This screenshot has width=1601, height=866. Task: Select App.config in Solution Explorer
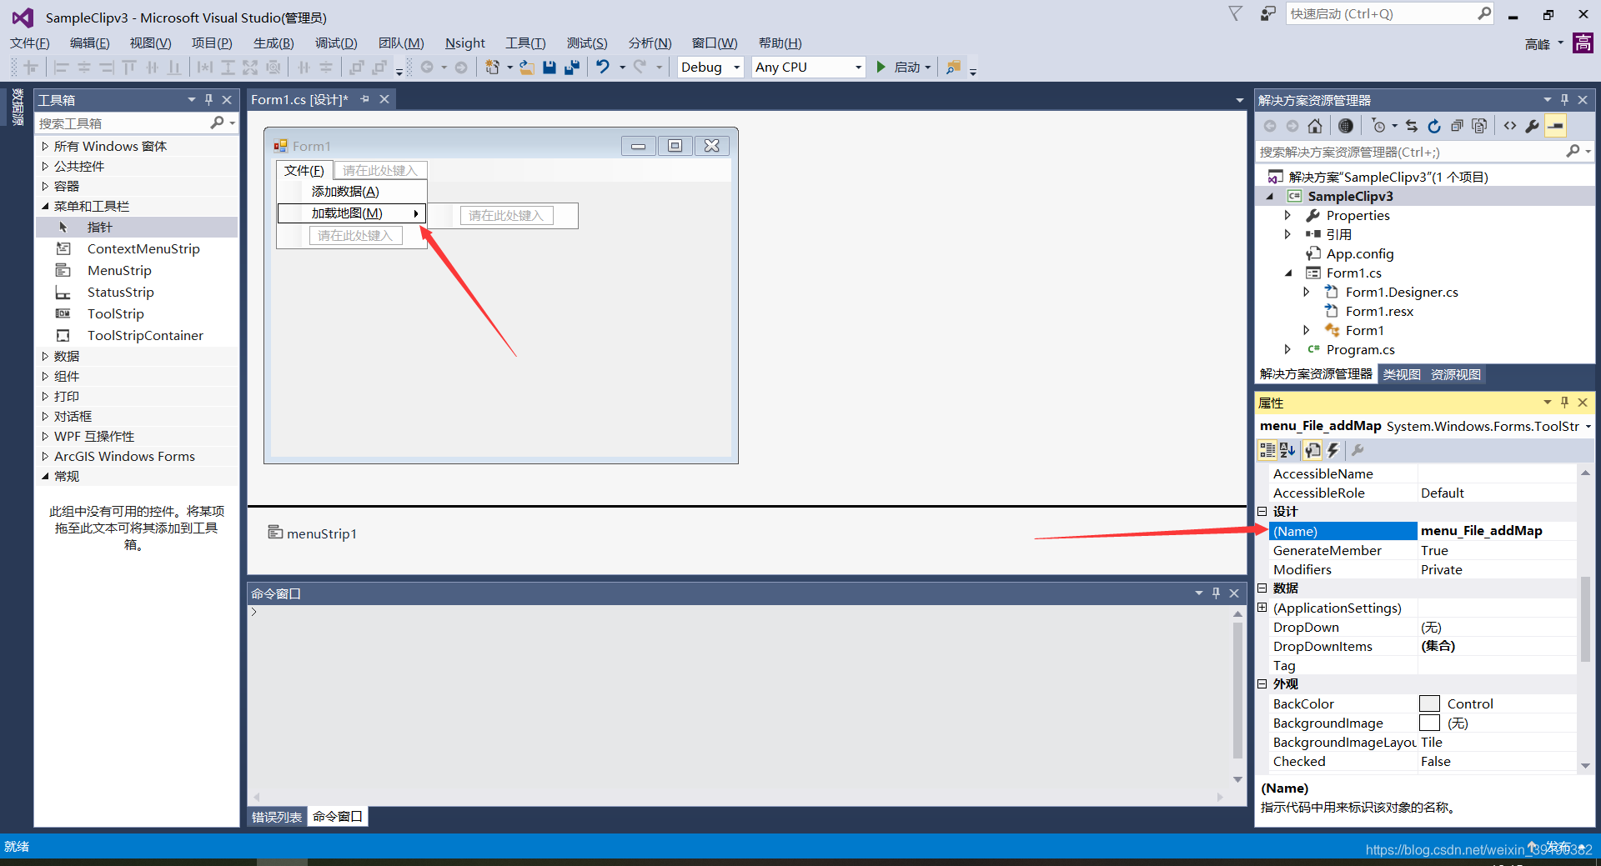(x=1359, y=253)
